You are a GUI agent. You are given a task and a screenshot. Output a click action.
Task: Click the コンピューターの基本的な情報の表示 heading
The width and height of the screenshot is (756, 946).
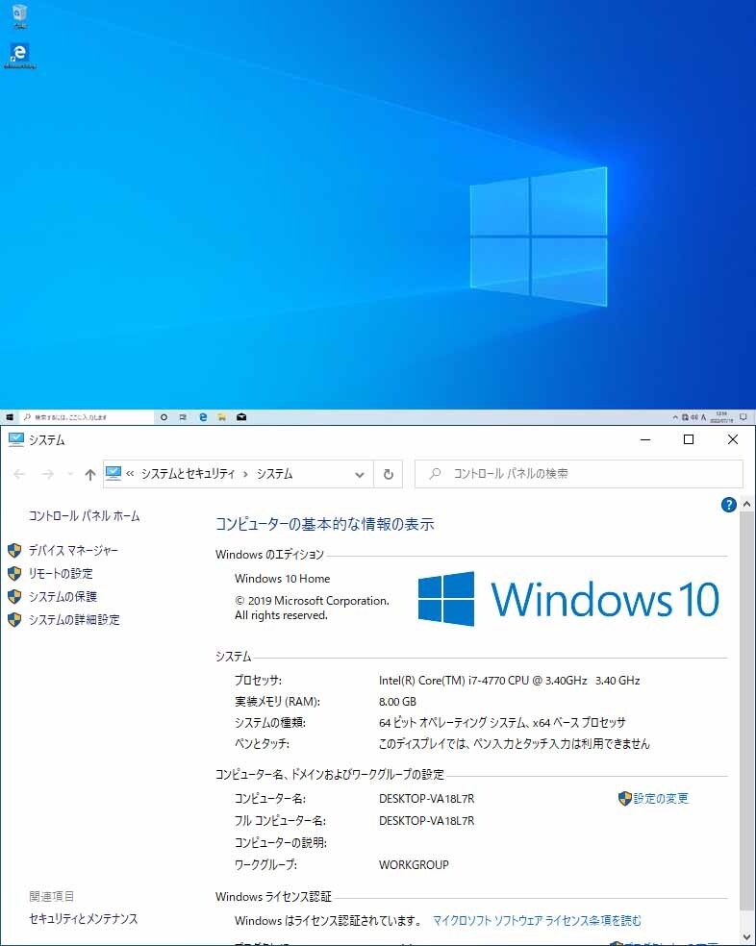pos(325,524)
